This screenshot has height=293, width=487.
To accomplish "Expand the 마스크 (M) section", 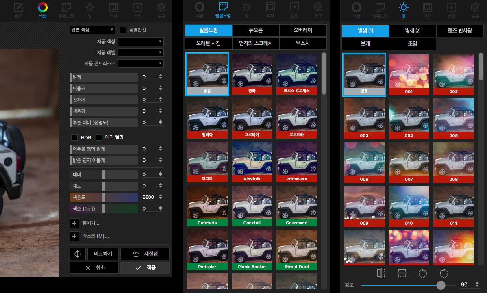I will pos(74,236).
